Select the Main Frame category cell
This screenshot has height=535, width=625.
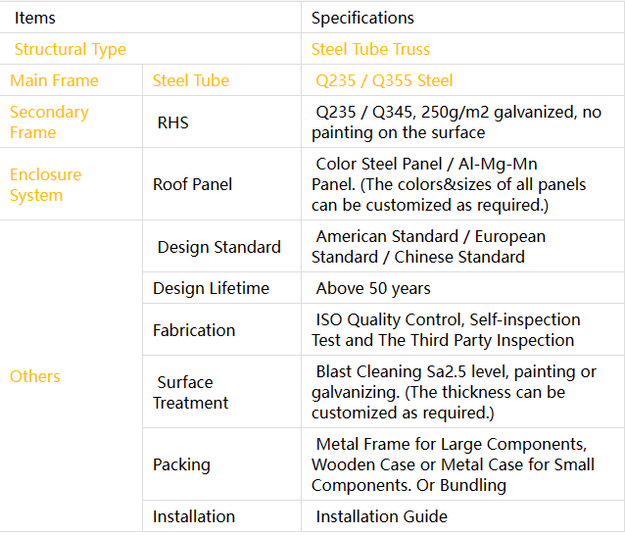click(x=54, y=80)
